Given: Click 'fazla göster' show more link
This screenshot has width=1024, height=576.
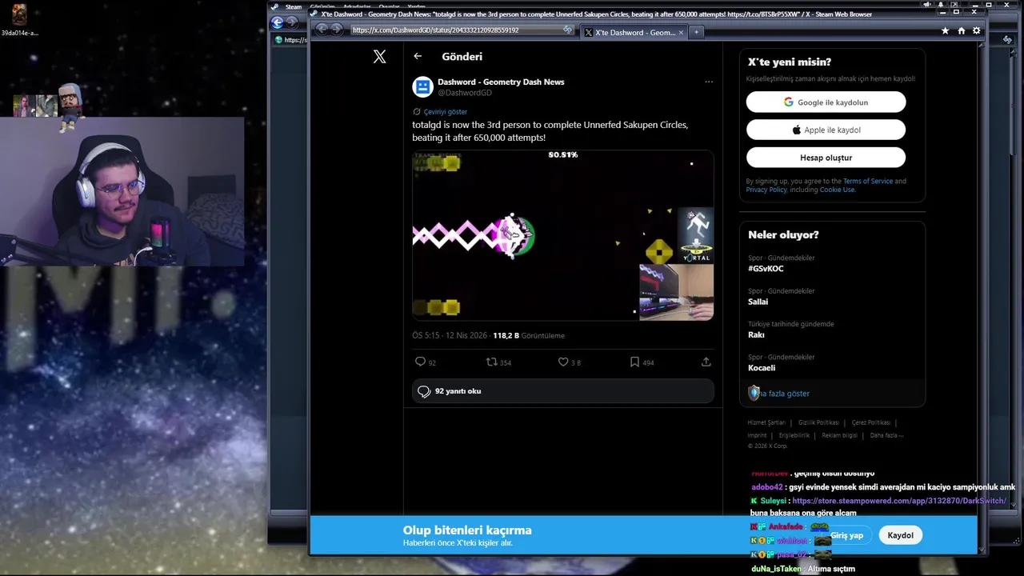Looking at the screenshot, I should tap(786, 394).
